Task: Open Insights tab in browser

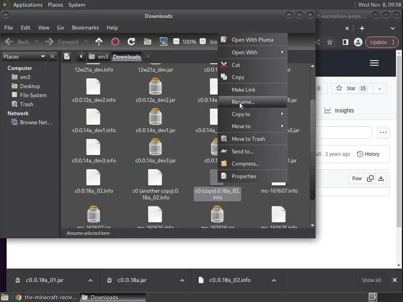Action: pos(339,110)
